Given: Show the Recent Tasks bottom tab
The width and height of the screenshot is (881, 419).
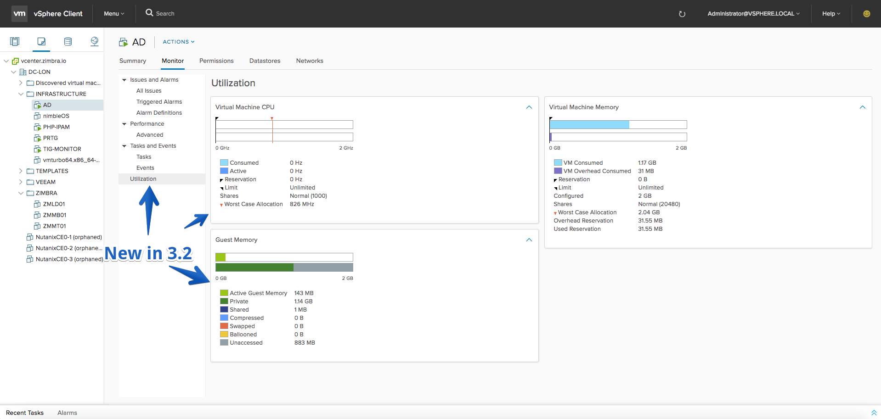Looking at the screenshot, I should tap(25, 413).
